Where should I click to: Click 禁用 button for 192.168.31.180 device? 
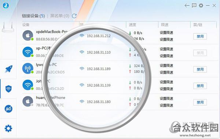[x=200, y=102]
